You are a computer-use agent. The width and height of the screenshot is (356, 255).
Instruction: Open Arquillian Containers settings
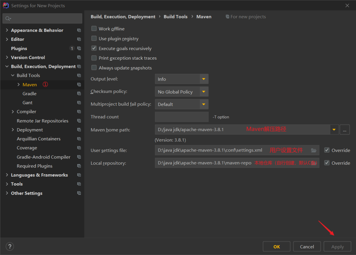point(39,139)
